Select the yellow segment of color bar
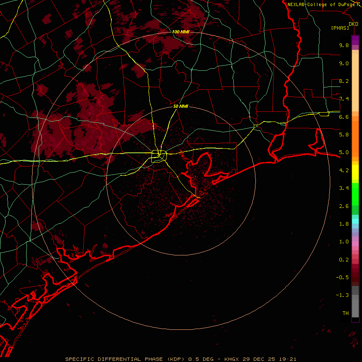 355,172
